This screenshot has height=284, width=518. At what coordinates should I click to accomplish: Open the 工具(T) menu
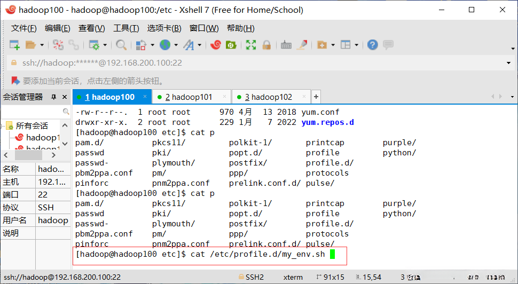(x=126, y=28)
